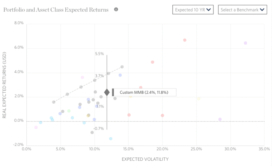Click the info icon beside the chart title

coord(116,9)
